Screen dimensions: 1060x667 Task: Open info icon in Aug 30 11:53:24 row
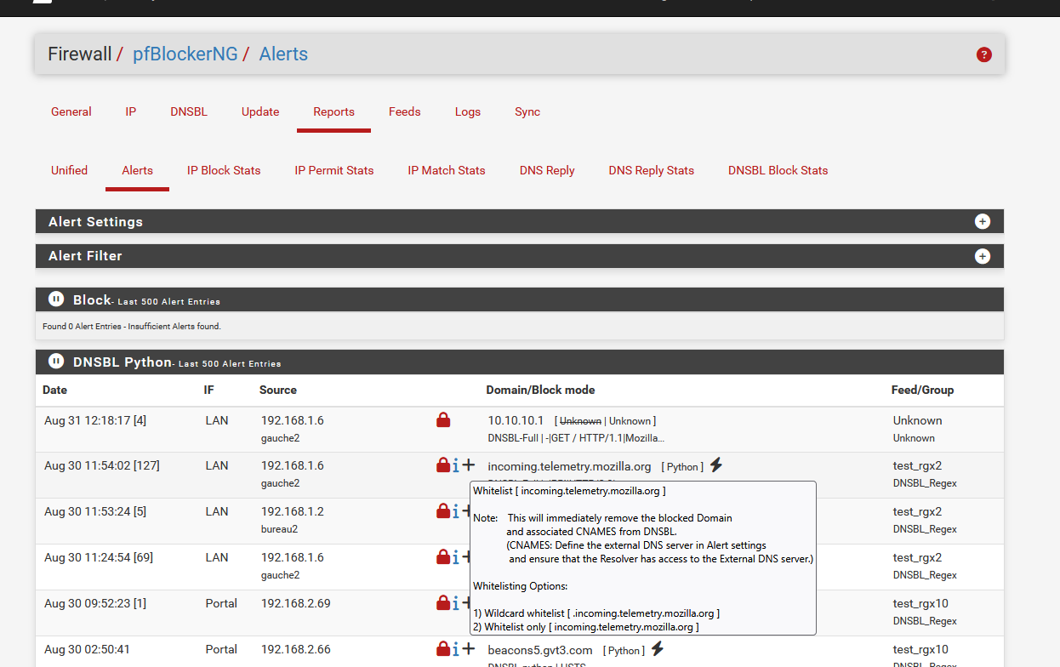click(x=456, y=511)
